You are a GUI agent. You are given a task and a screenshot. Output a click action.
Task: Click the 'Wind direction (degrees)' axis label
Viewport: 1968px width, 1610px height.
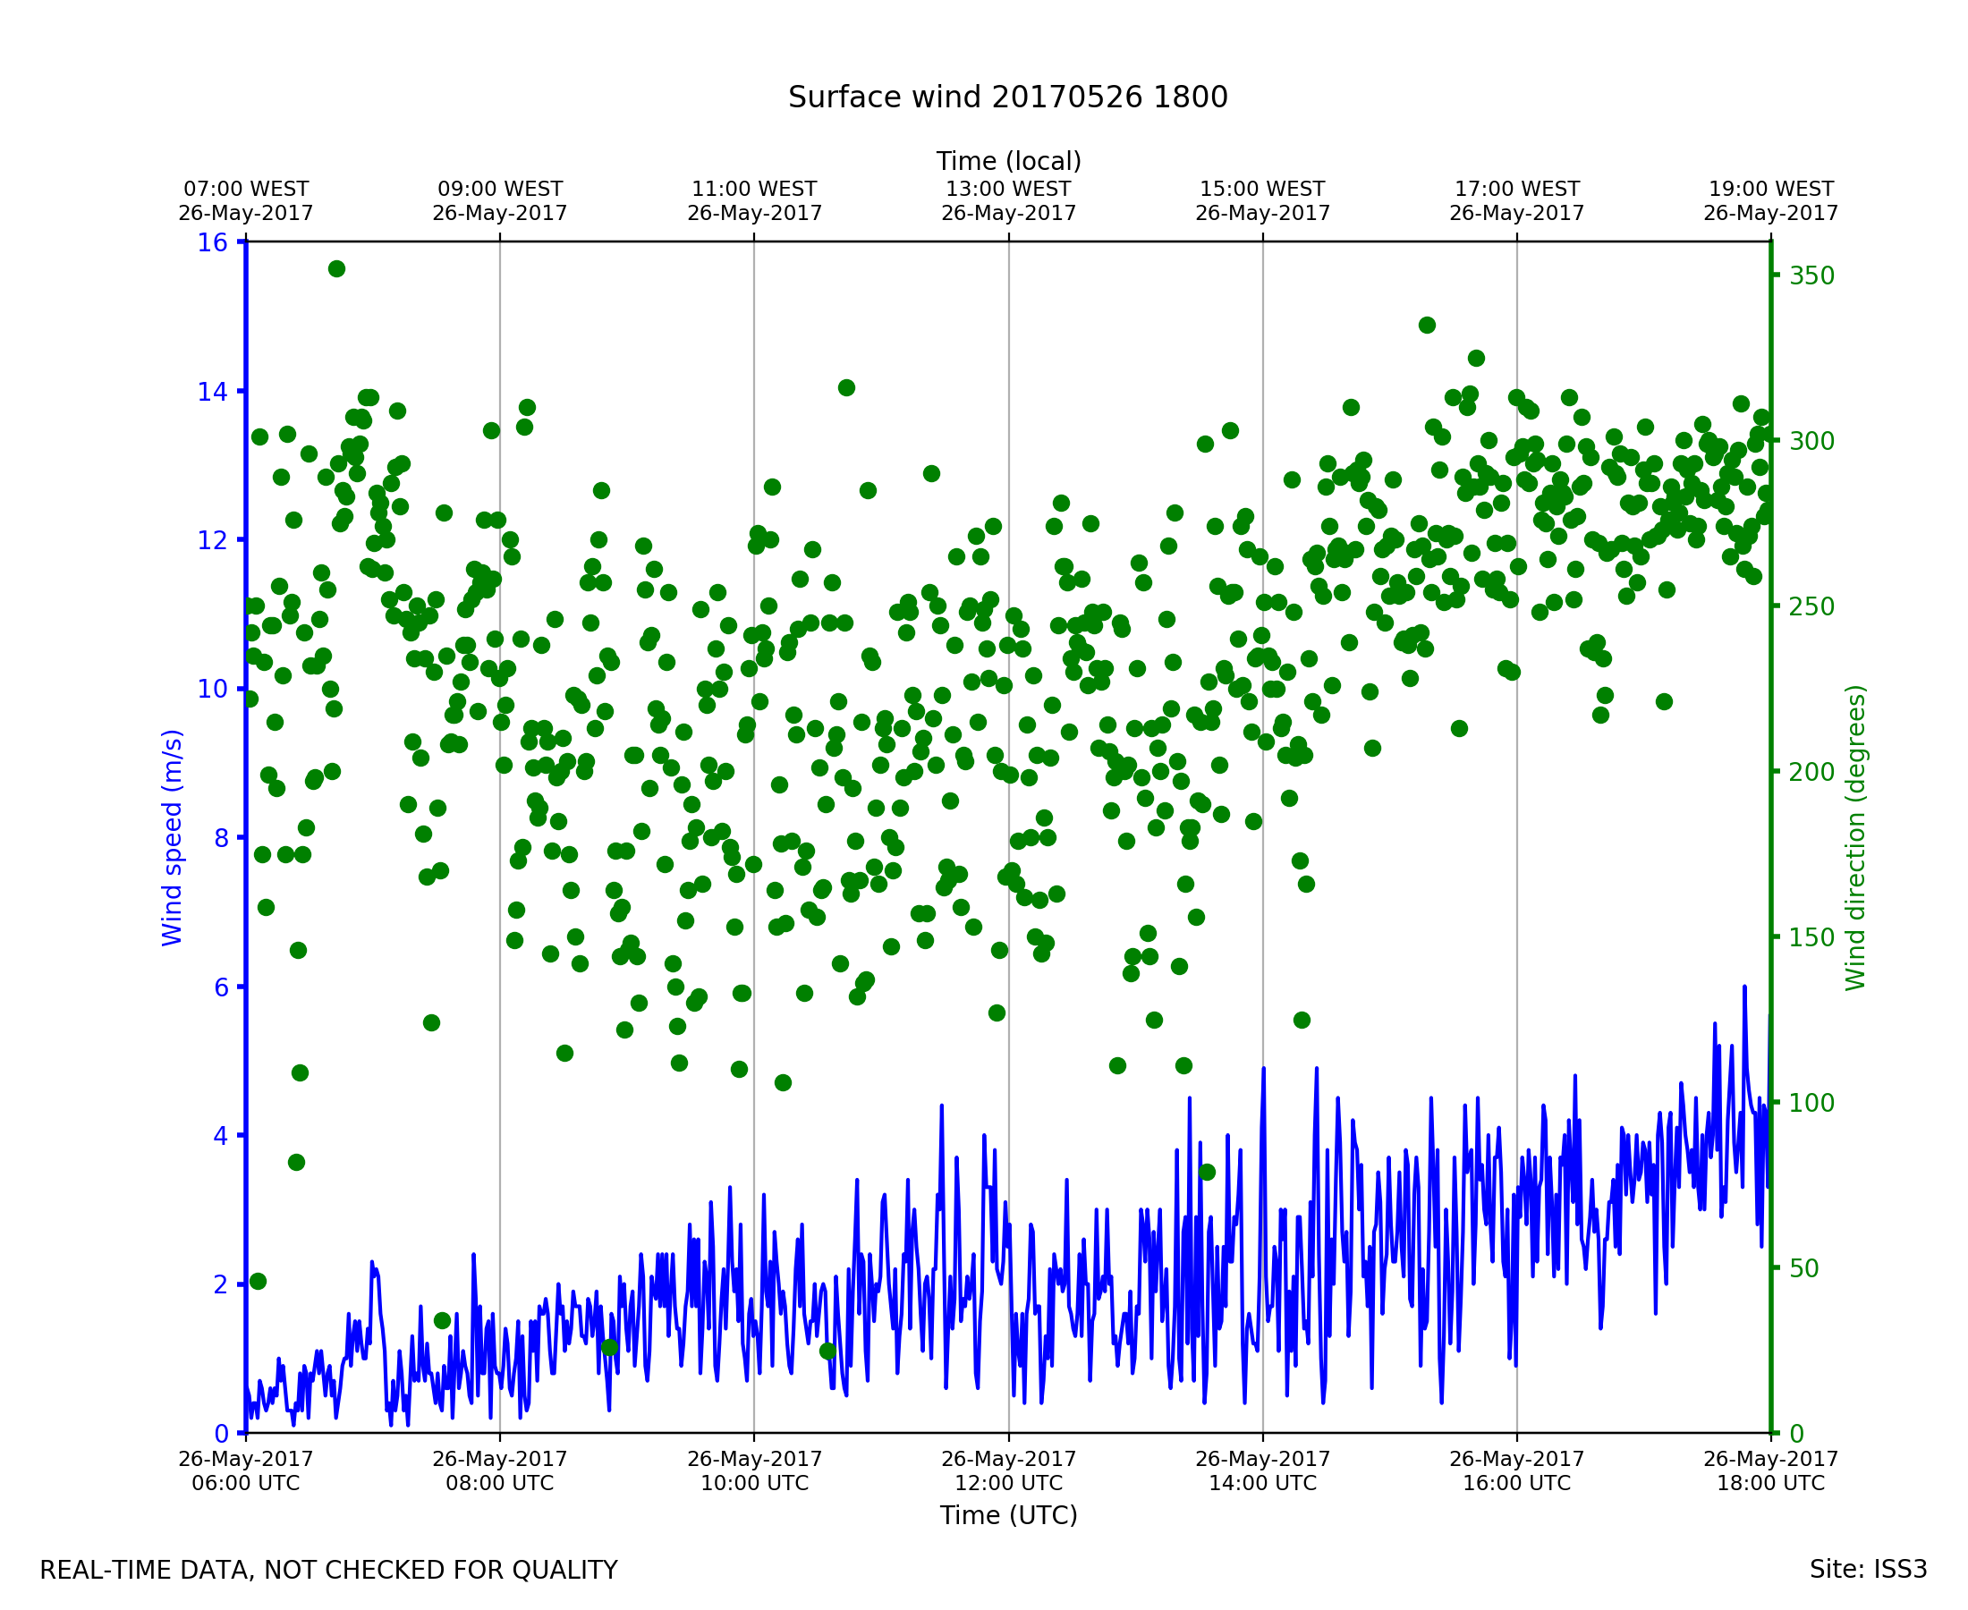1855,837
